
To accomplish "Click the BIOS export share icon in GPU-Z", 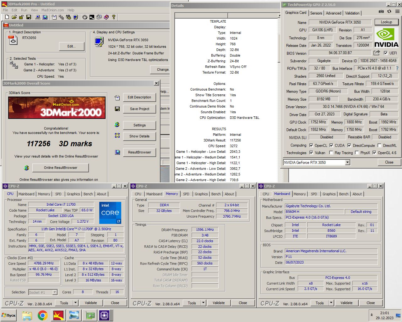I will coord(377,53).
